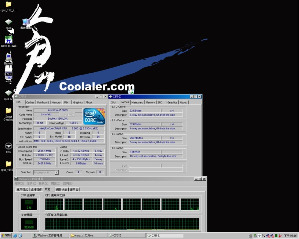Open Memory tab in right CPU-Z window

(x=150, y=103)
